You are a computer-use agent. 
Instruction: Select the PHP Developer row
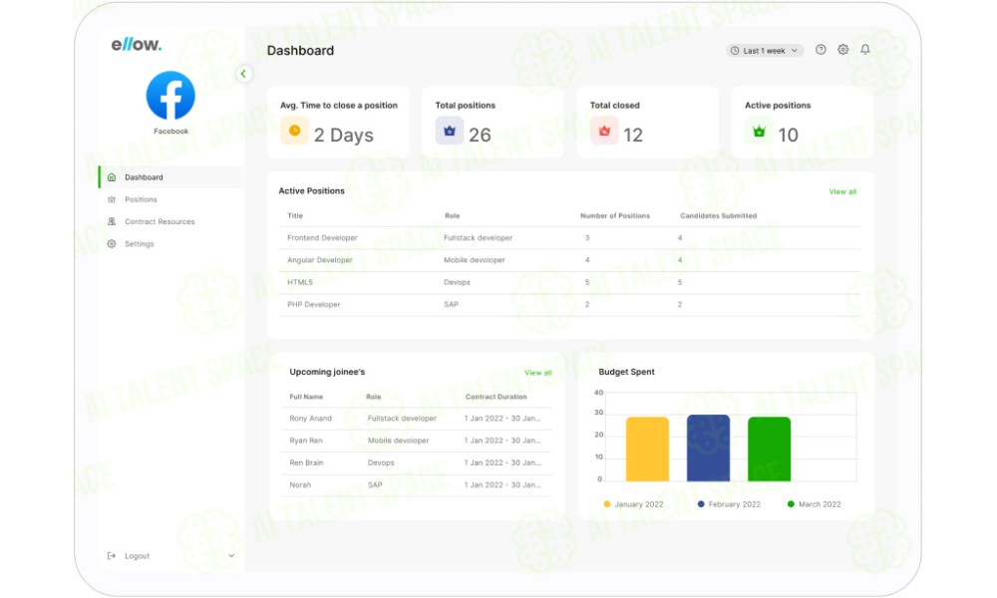tap(569, 305)
